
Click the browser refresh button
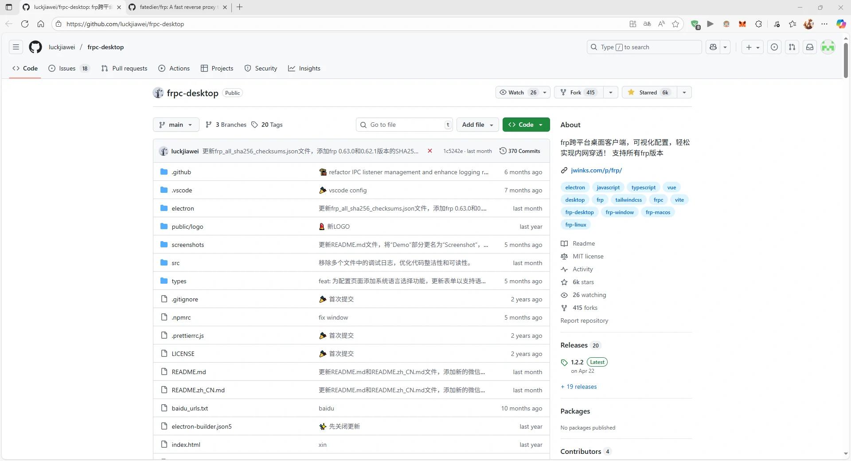pos(25,24)
